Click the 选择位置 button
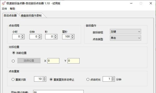 pyautogui.click(x=29, y=61)
